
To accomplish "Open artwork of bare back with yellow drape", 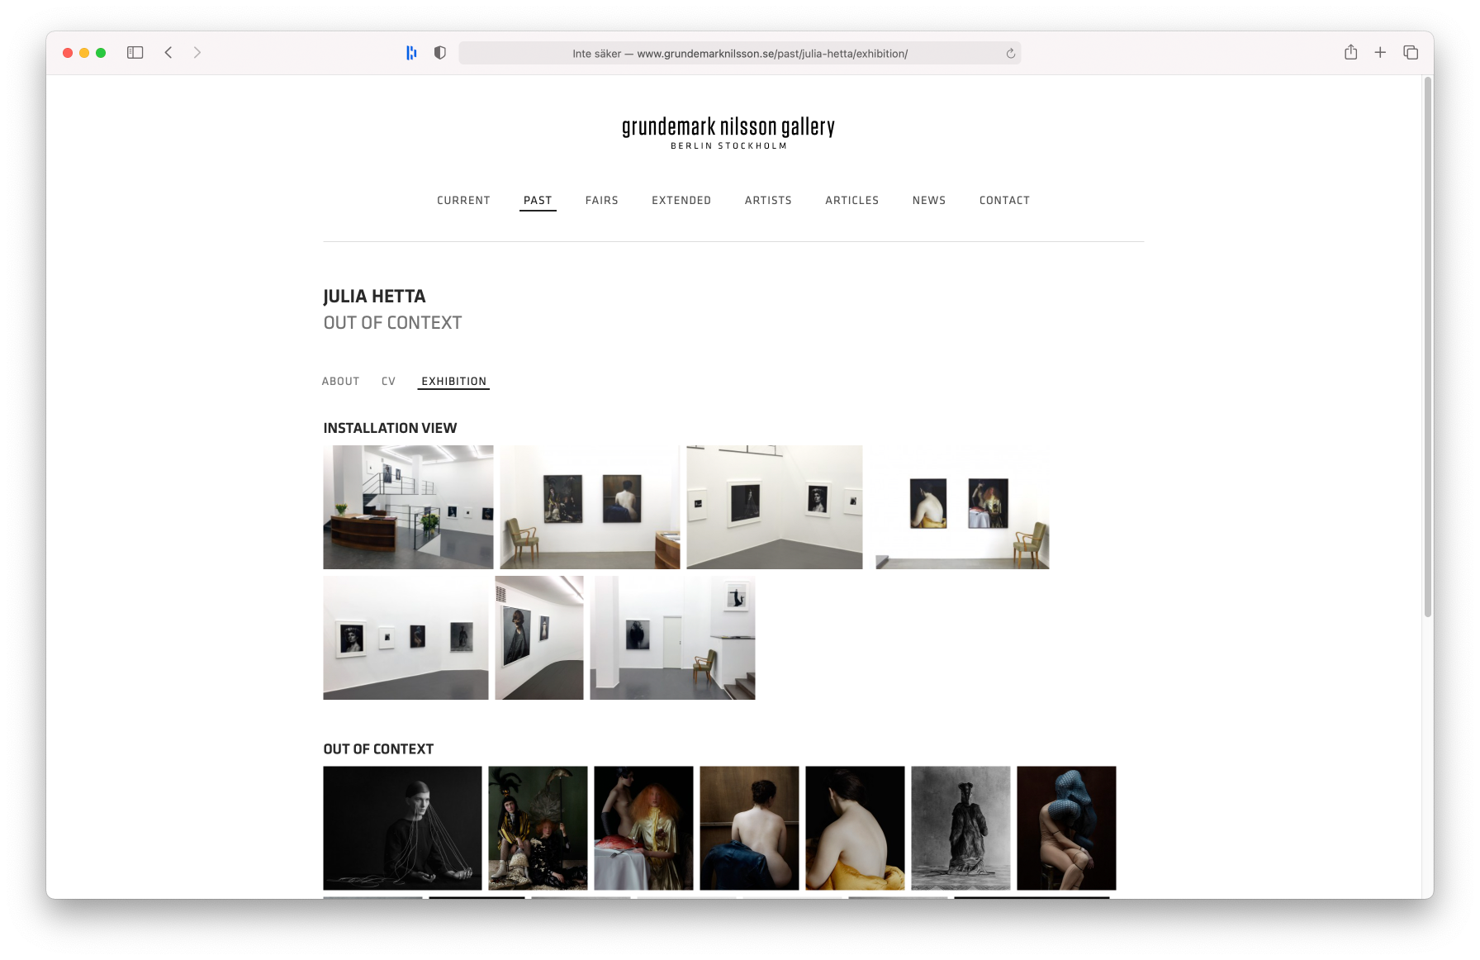I will [855, 828].
